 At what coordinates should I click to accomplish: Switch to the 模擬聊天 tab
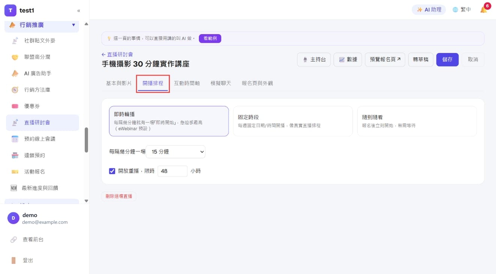(x=221, y=83)
